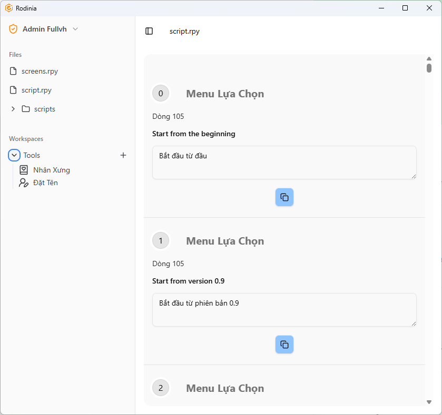
Task: Click the Rodinia app logo in title bar
Action: coord(9,8)
